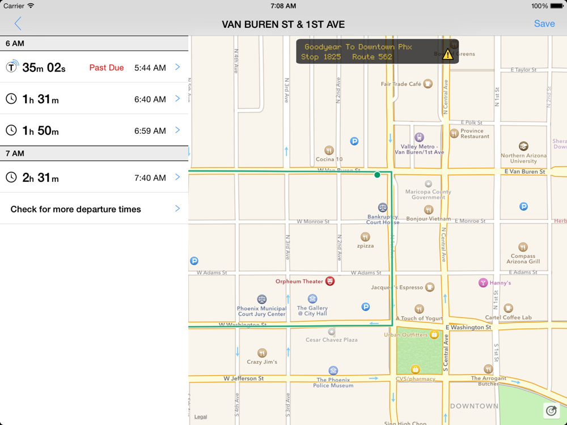
Task: Open the 6:40 AM departure details
Action: (94, 98)
